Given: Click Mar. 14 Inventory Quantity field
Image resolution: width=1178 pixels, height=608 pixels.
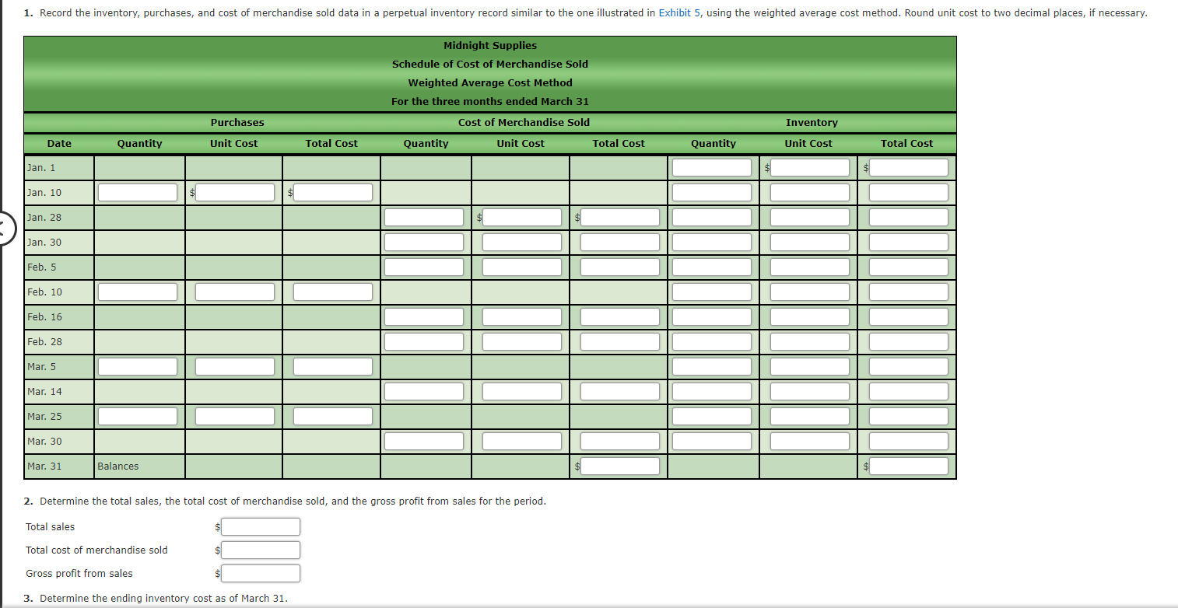Looking at the screenshot, I should coord(712,391).
